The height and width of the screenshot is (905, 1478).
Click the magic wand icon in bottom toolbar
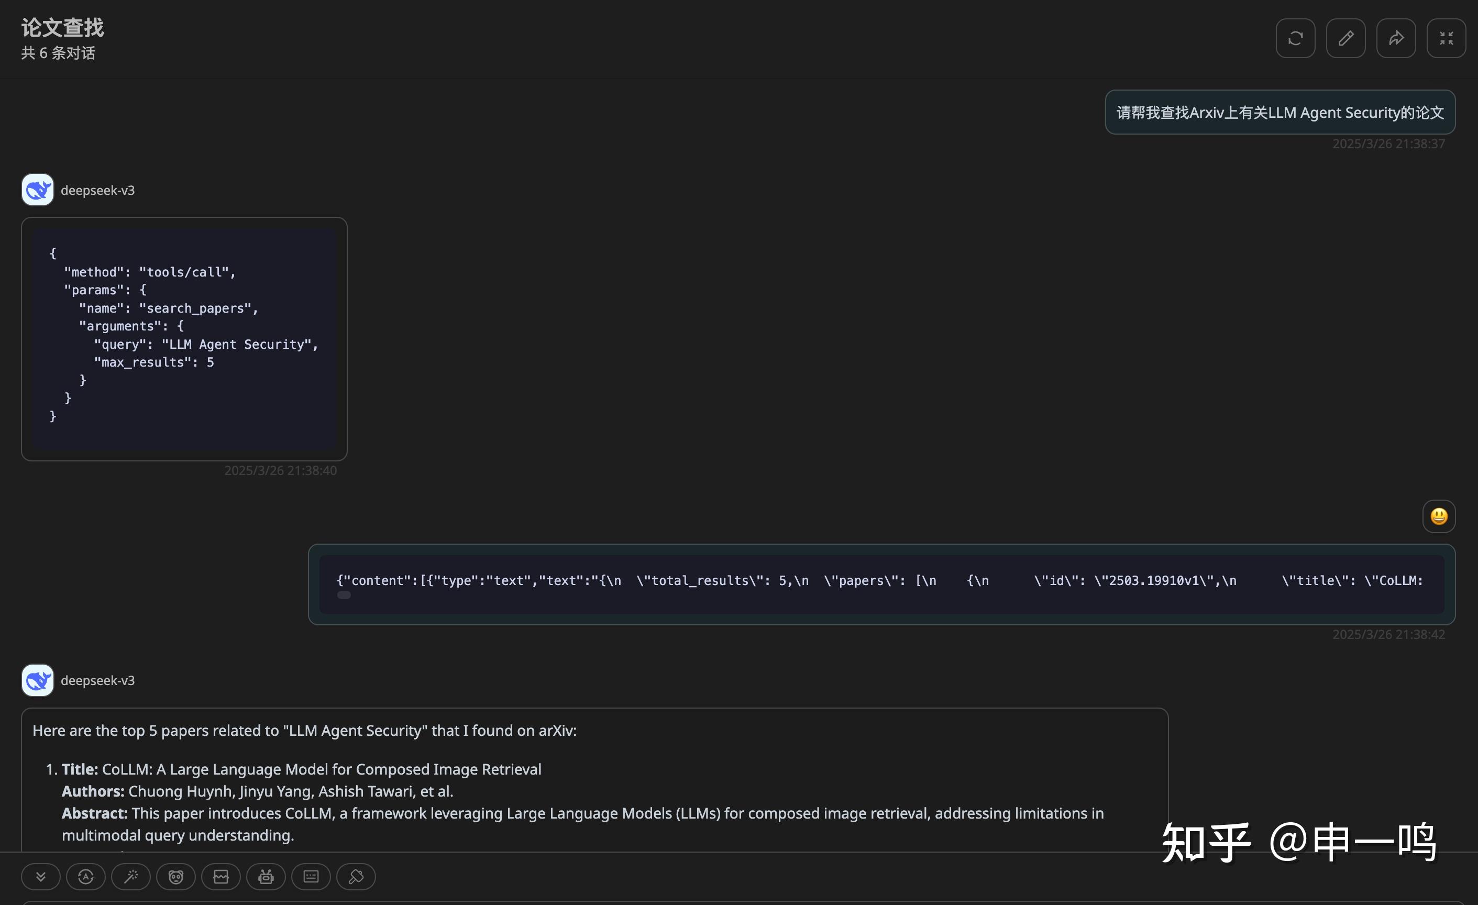131,877
